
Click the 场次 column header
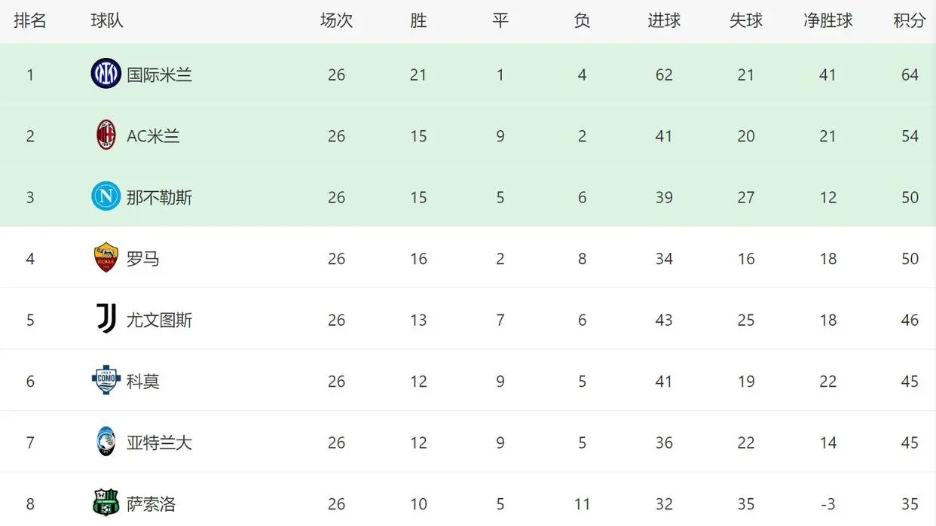[x=336, y=21]
